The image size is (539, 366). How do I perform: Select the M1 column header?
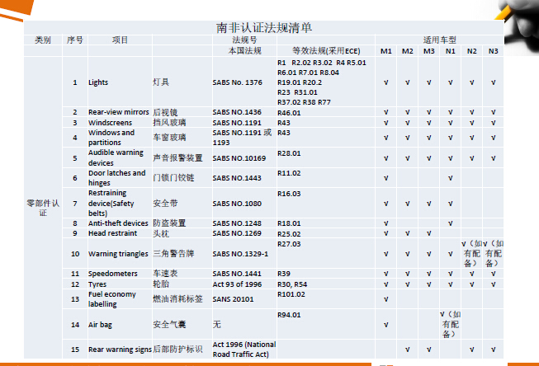pos(386,51)
